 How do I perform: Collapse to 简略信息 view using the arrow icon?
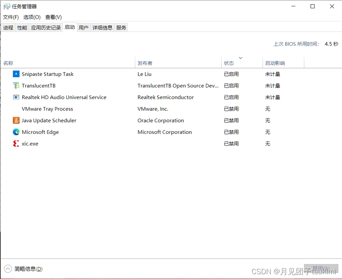pyautogui.click(x=8, y=269)
